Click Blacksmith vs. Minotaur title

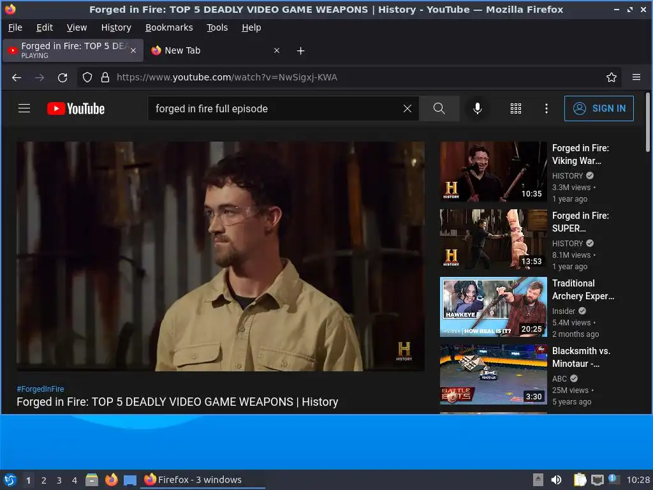[x=581, y=357]
